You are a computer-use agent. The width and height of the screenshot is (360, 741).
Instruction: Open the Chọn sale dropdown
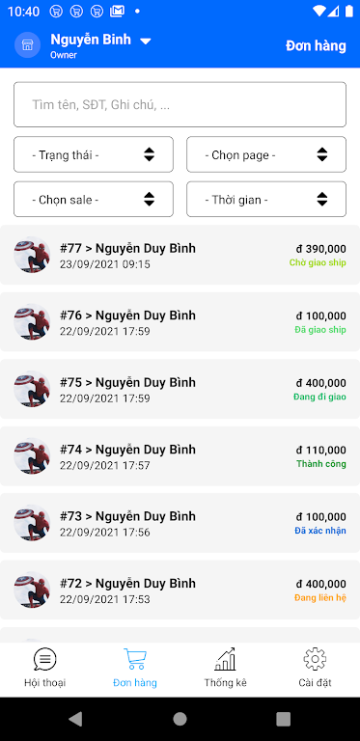click(x=94, y=200)
